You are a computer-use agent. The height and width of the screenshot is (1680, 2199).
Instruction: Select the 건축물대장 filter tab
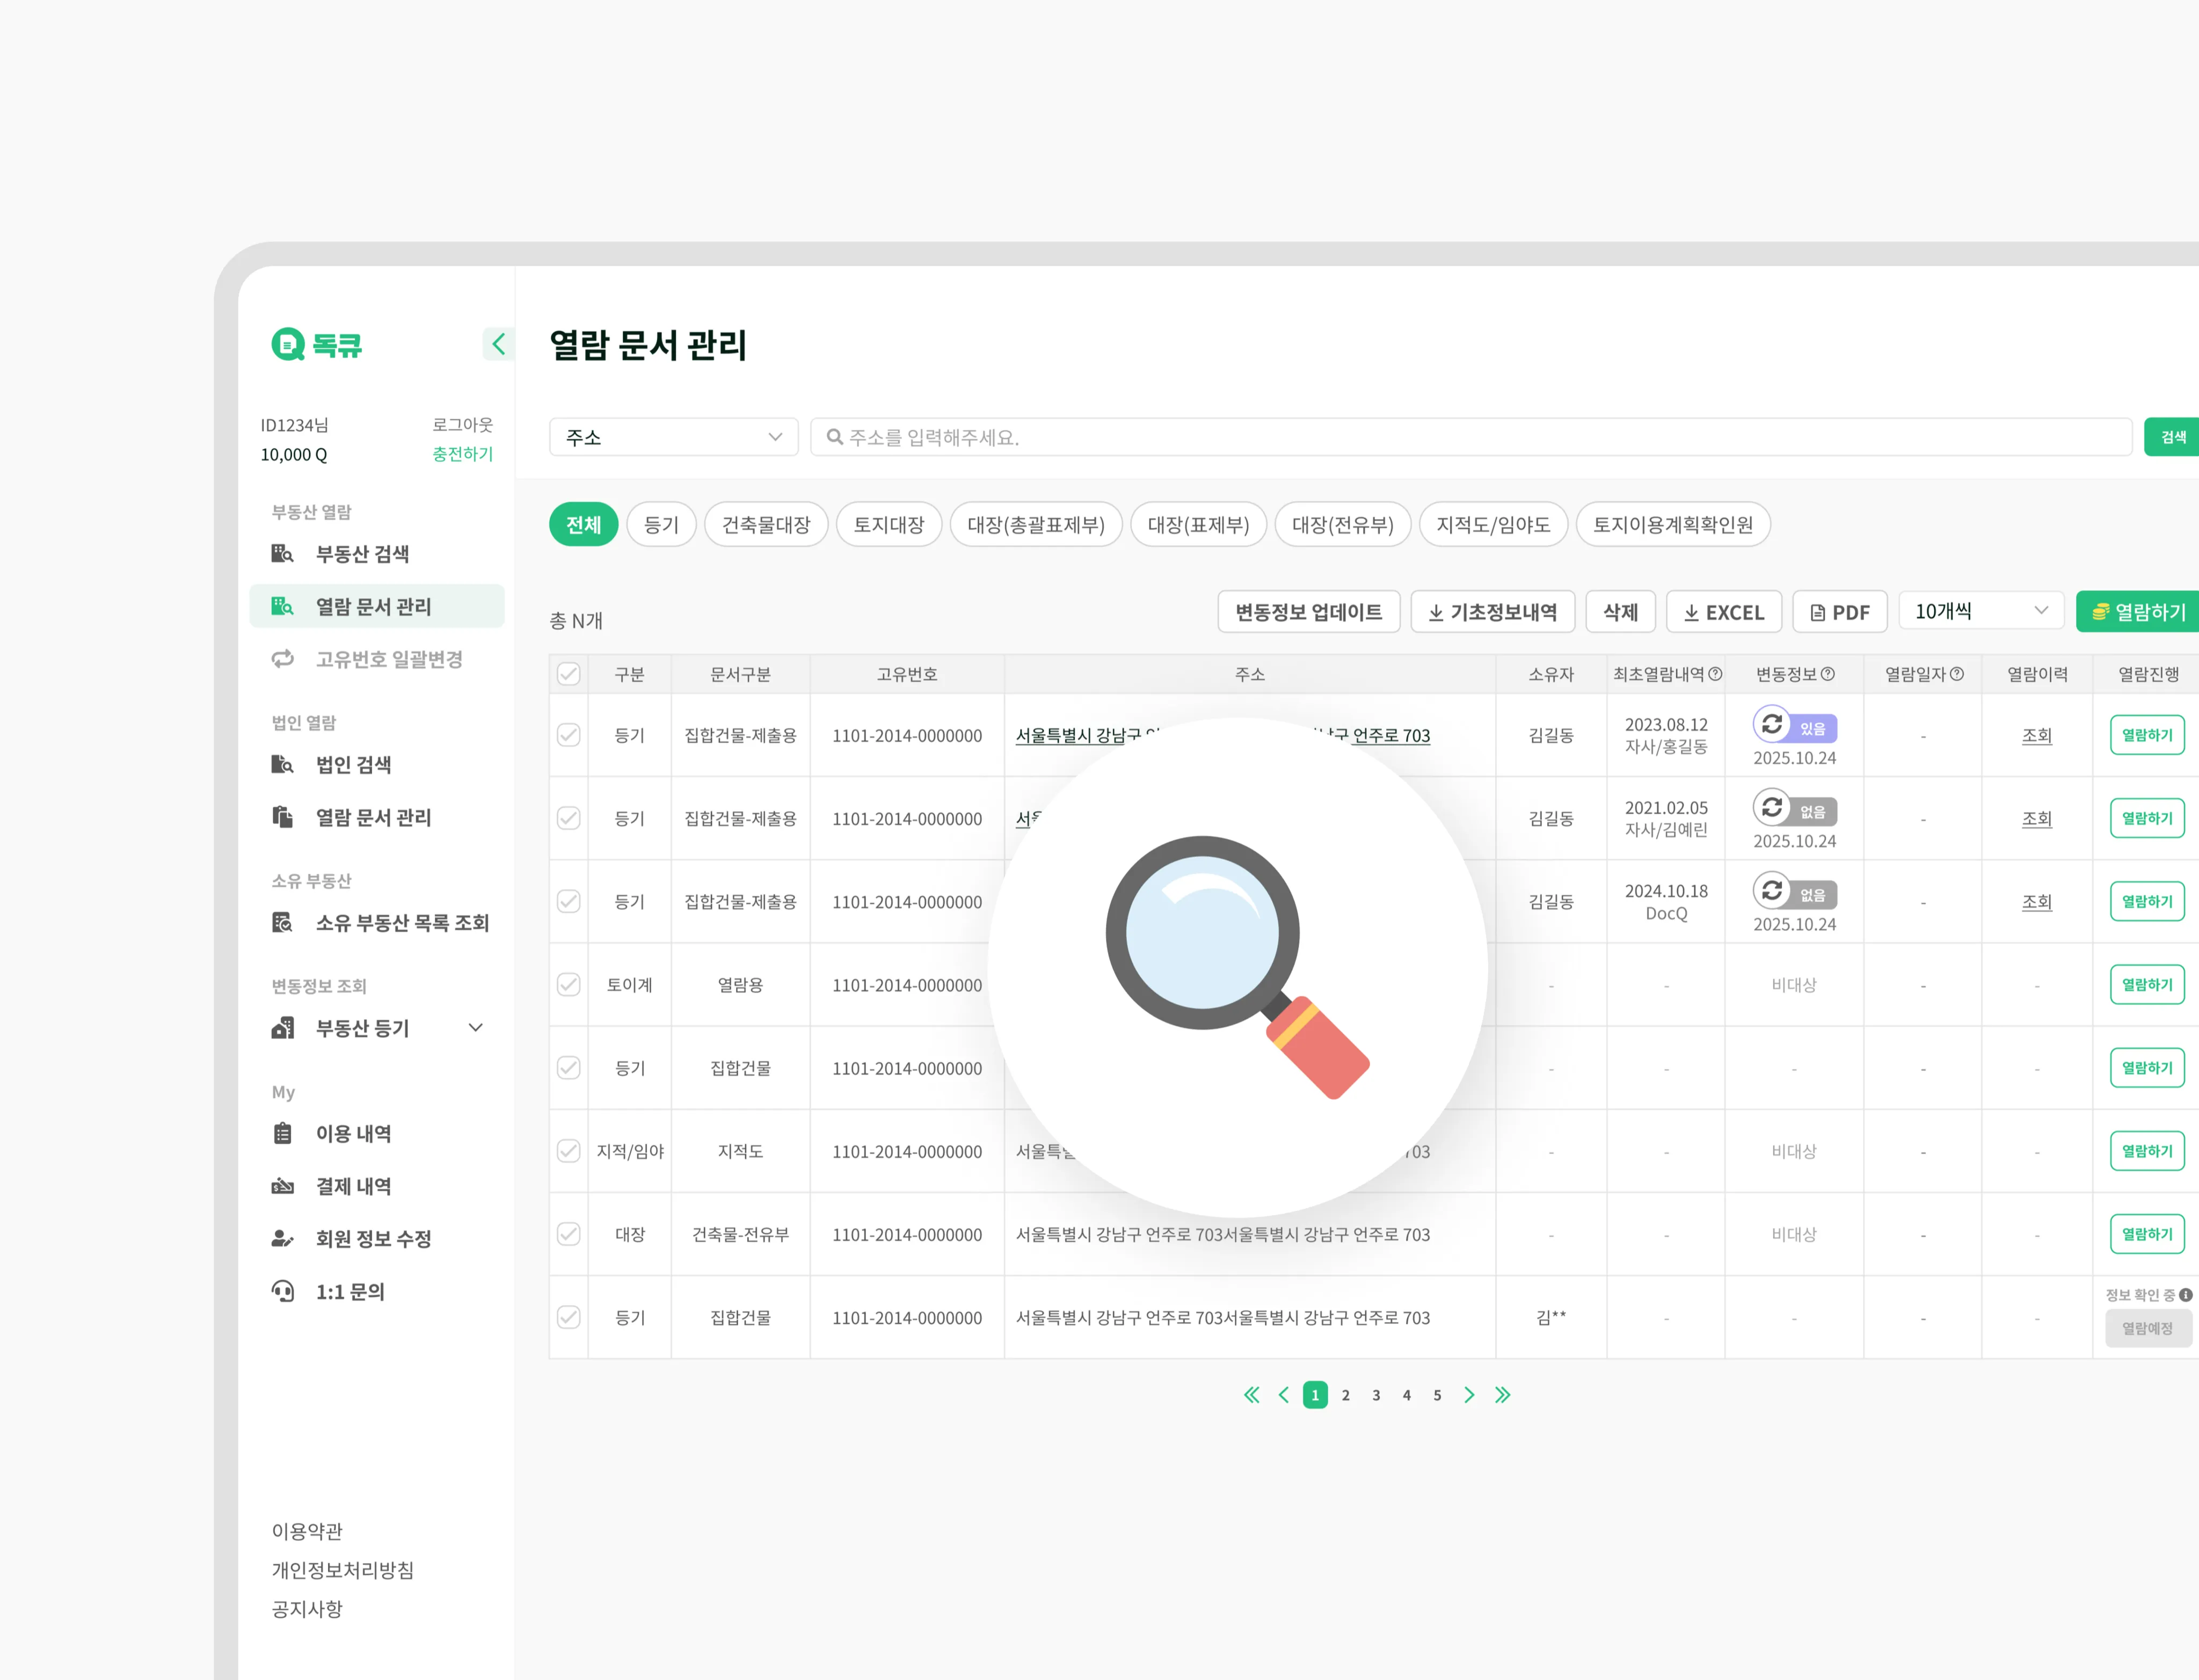point(766,525)
